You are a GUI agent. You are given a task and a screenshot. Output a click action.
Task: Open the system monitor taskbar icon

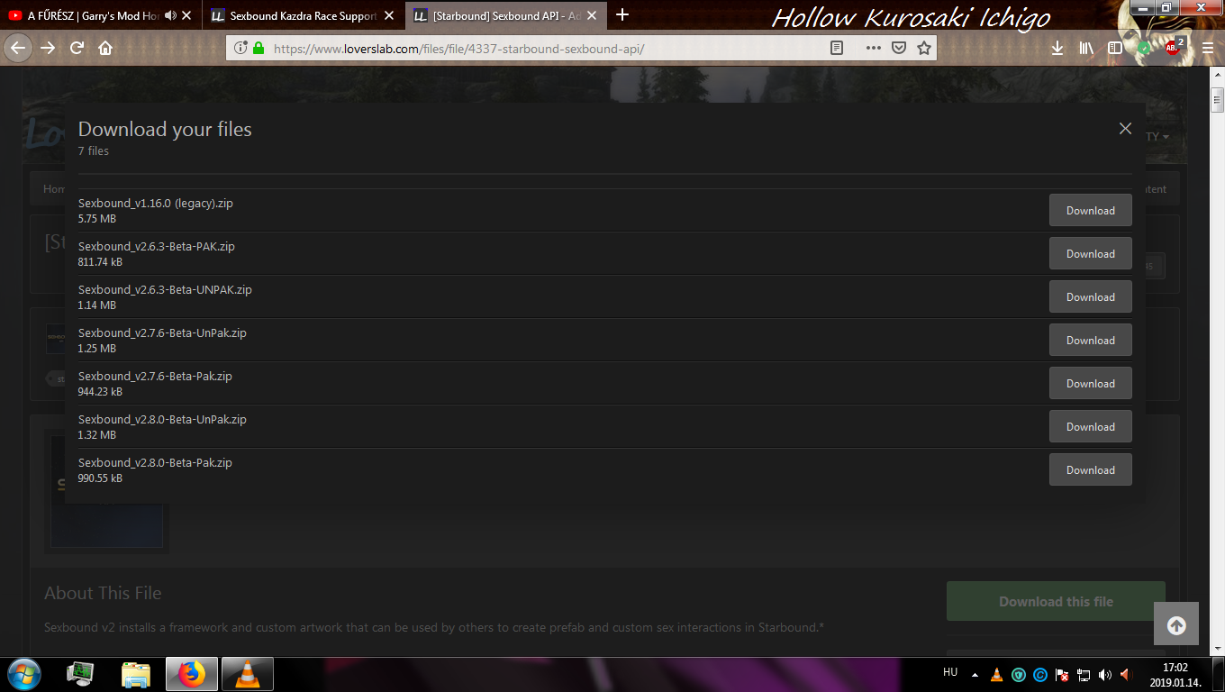81,673
